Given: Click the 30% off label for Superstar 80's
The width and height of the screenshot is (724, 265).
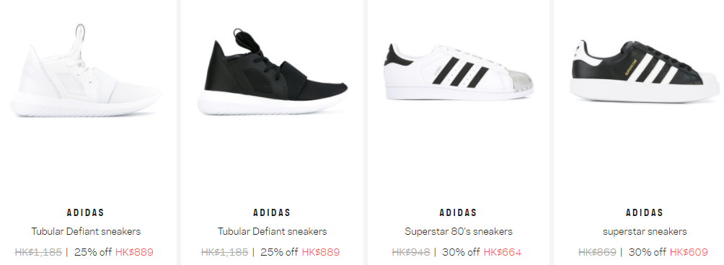Looking at the screenshot, I should (x=462, y=252).
